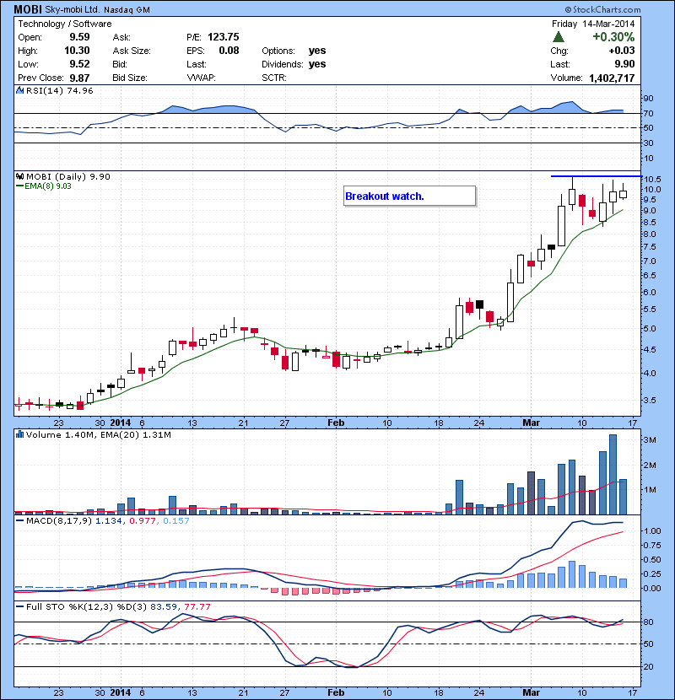
Task: Click the Open value 9.59
Action: click(79, 37)
